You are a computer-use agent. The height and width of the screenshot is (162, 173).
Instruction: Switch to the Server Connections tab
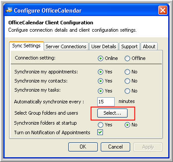[x=66, y=46]
